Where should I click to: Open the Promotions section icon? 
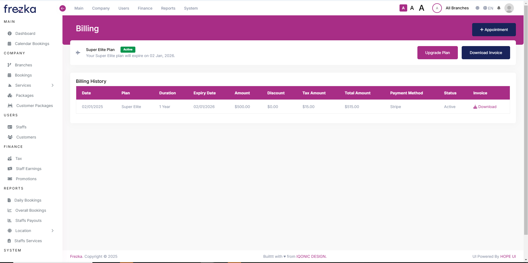tap(10, 179)
